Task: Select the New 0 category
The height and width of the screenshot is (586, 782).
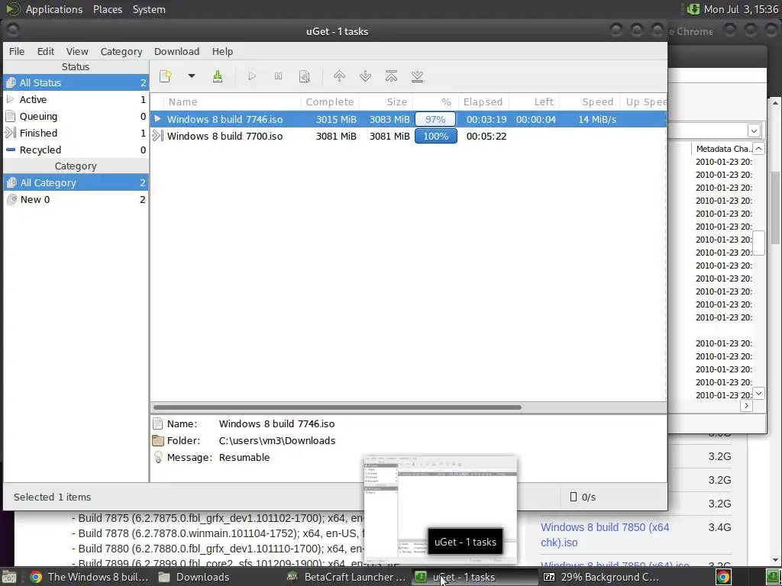Action: click(x=76, y=200)
